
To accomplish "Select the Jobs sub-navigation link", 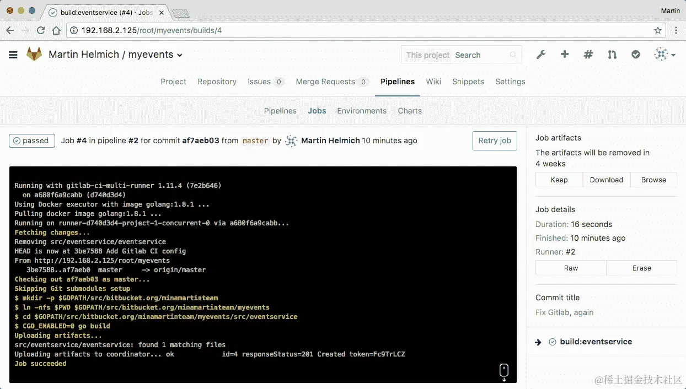I will click(317, 111).
